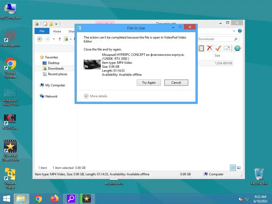Select Google Chrome desktop shortcut

pos(10,68)
